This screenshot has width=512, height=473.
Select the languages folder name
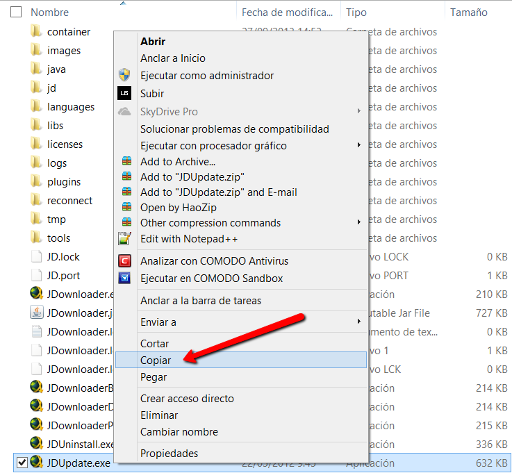[71, 107]
